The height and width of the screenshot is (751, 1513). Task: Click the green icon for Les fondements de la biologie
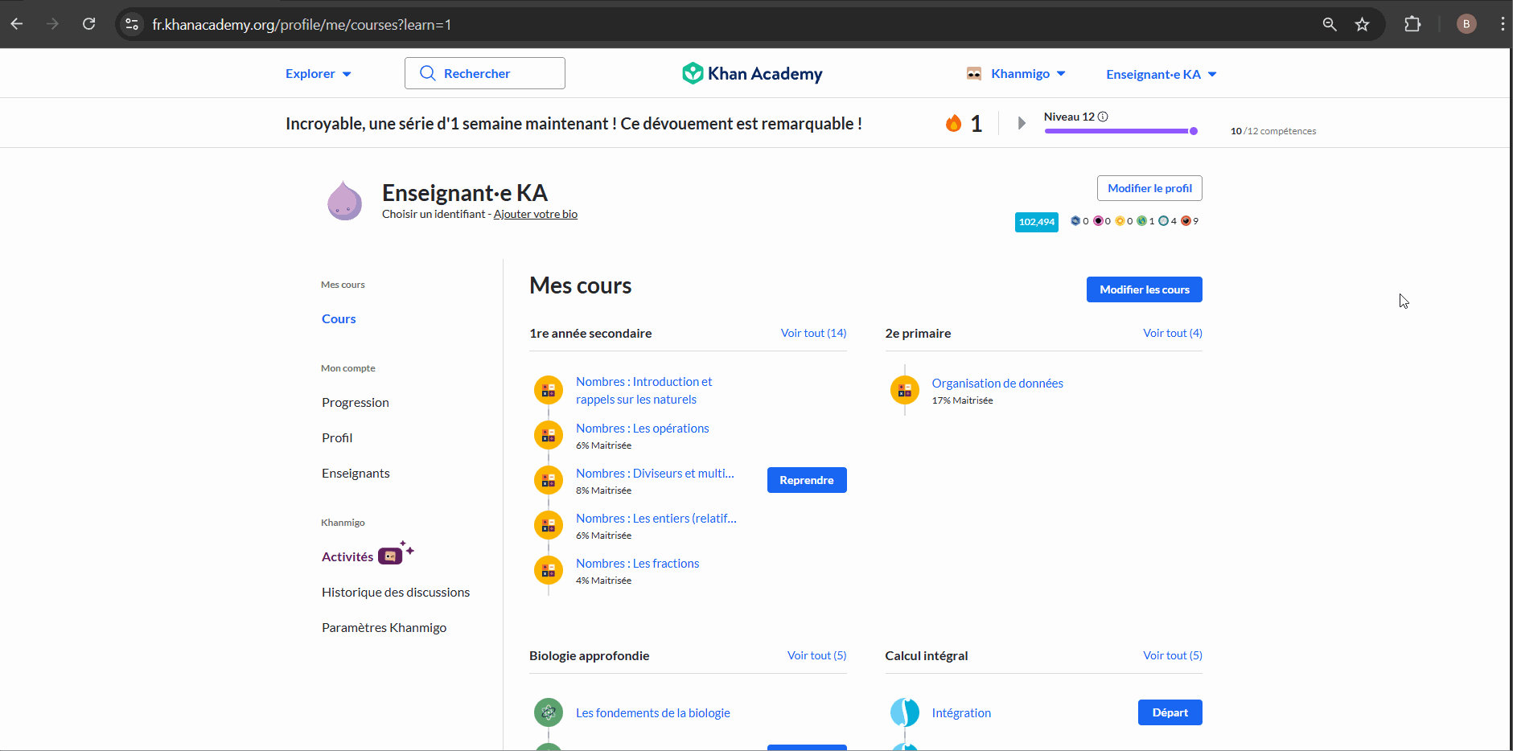(x=549, y=712)
